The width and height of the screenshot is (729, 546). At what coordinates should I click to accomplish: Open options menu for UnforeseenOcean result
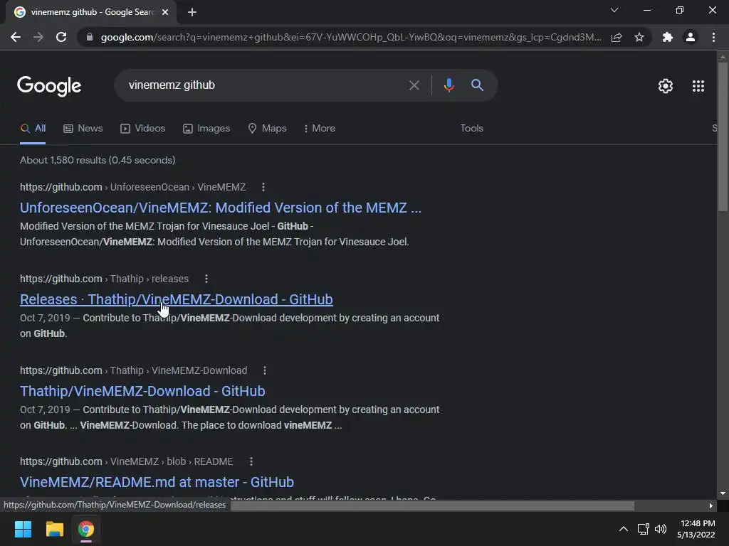(263, 187)
